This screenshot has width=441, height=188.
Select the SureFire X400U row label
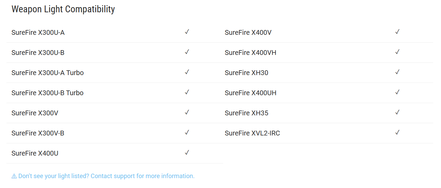pyautogui.click(x=35, y=153)
